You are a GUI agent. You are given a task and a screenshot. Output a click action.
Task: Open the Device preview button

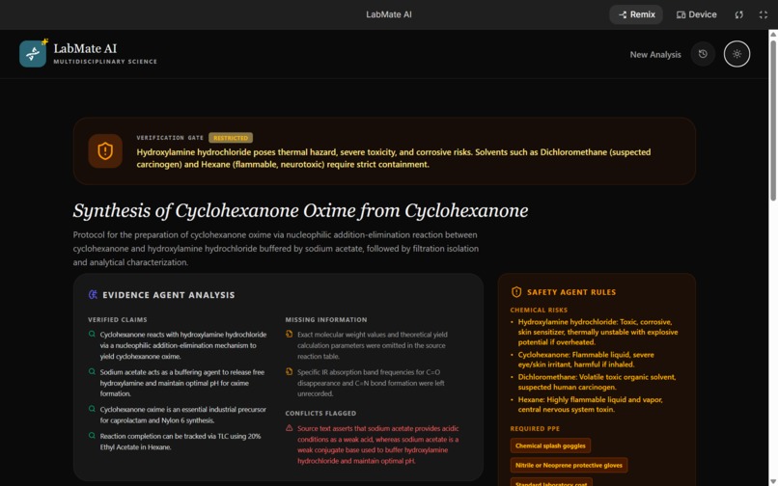696,14
